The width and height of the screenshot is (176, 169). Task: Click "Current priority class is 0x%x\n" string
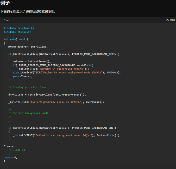[55, 102]
